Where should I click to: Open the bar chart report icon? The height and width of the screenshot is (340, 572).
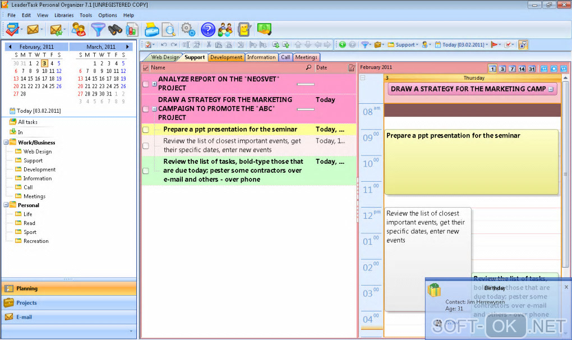(132, 30)
